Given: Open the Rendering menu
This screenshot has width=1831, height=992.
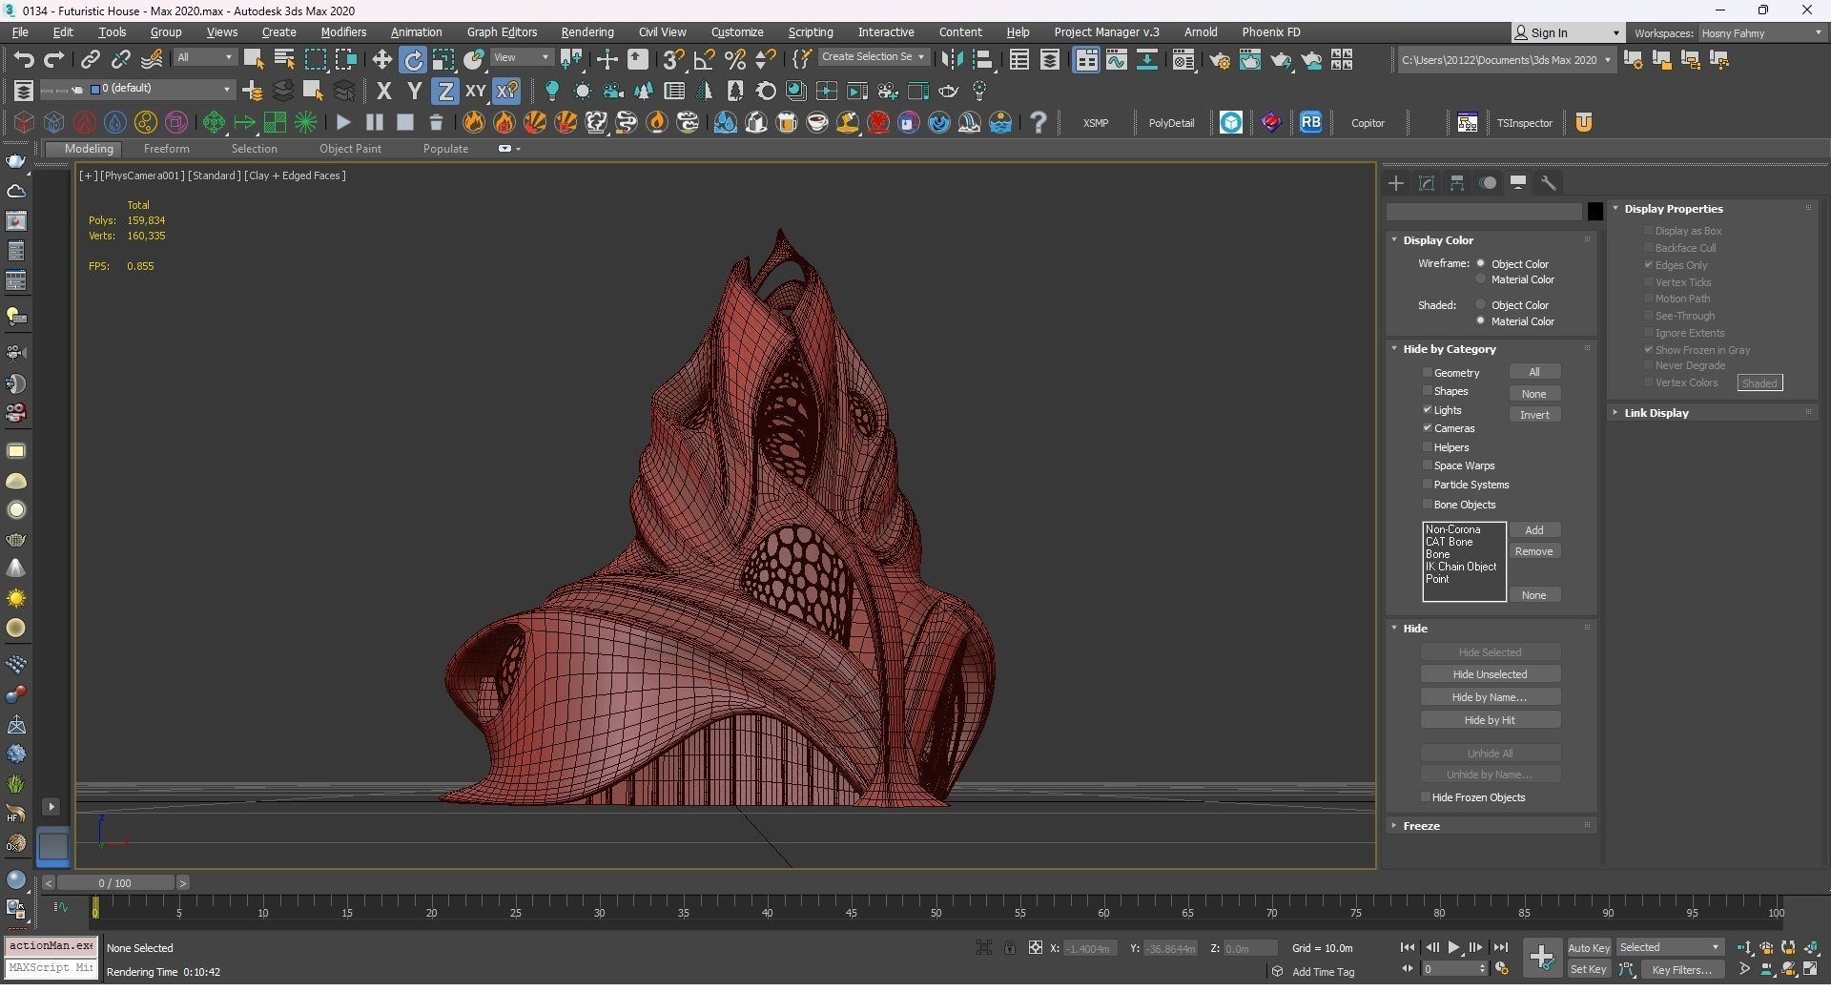Looking at the screenshot, I should (586, 32).
